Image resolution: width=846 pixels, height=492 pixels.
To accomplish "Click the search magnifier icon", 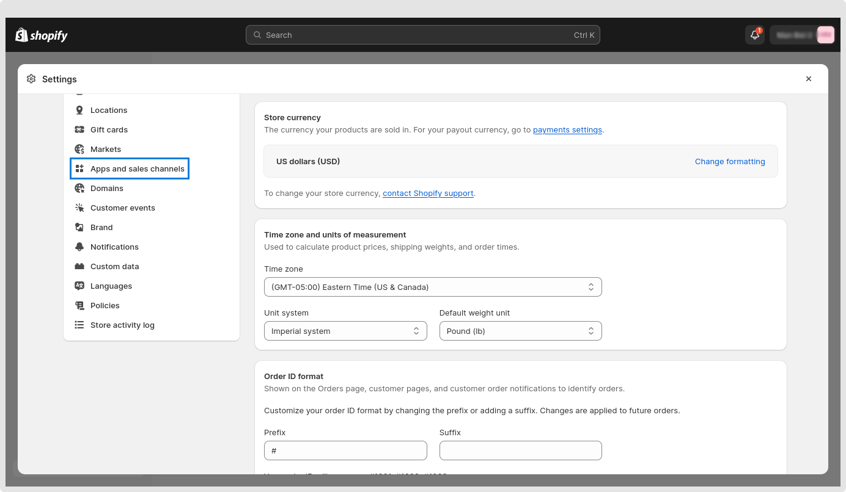I will 257,35.
